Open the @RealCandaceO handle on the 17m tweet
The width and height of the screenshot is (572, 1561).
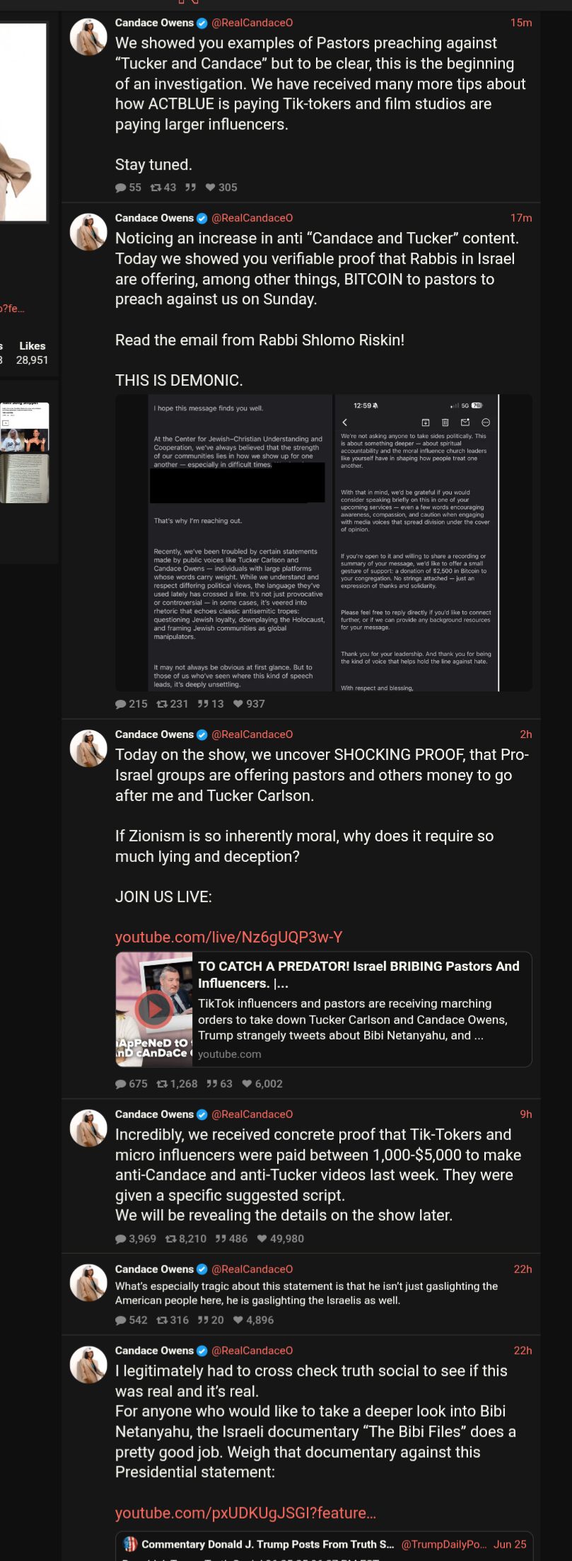(252, 218)
